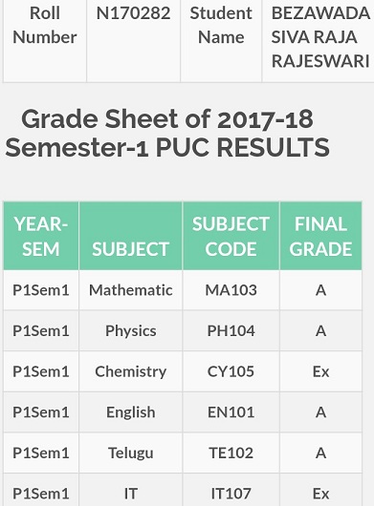This screenshot has height=506, width=374.
Task: Select the student name BEZAWADA SIVA RAJA RAJESWARI
Action: point(320,37)
